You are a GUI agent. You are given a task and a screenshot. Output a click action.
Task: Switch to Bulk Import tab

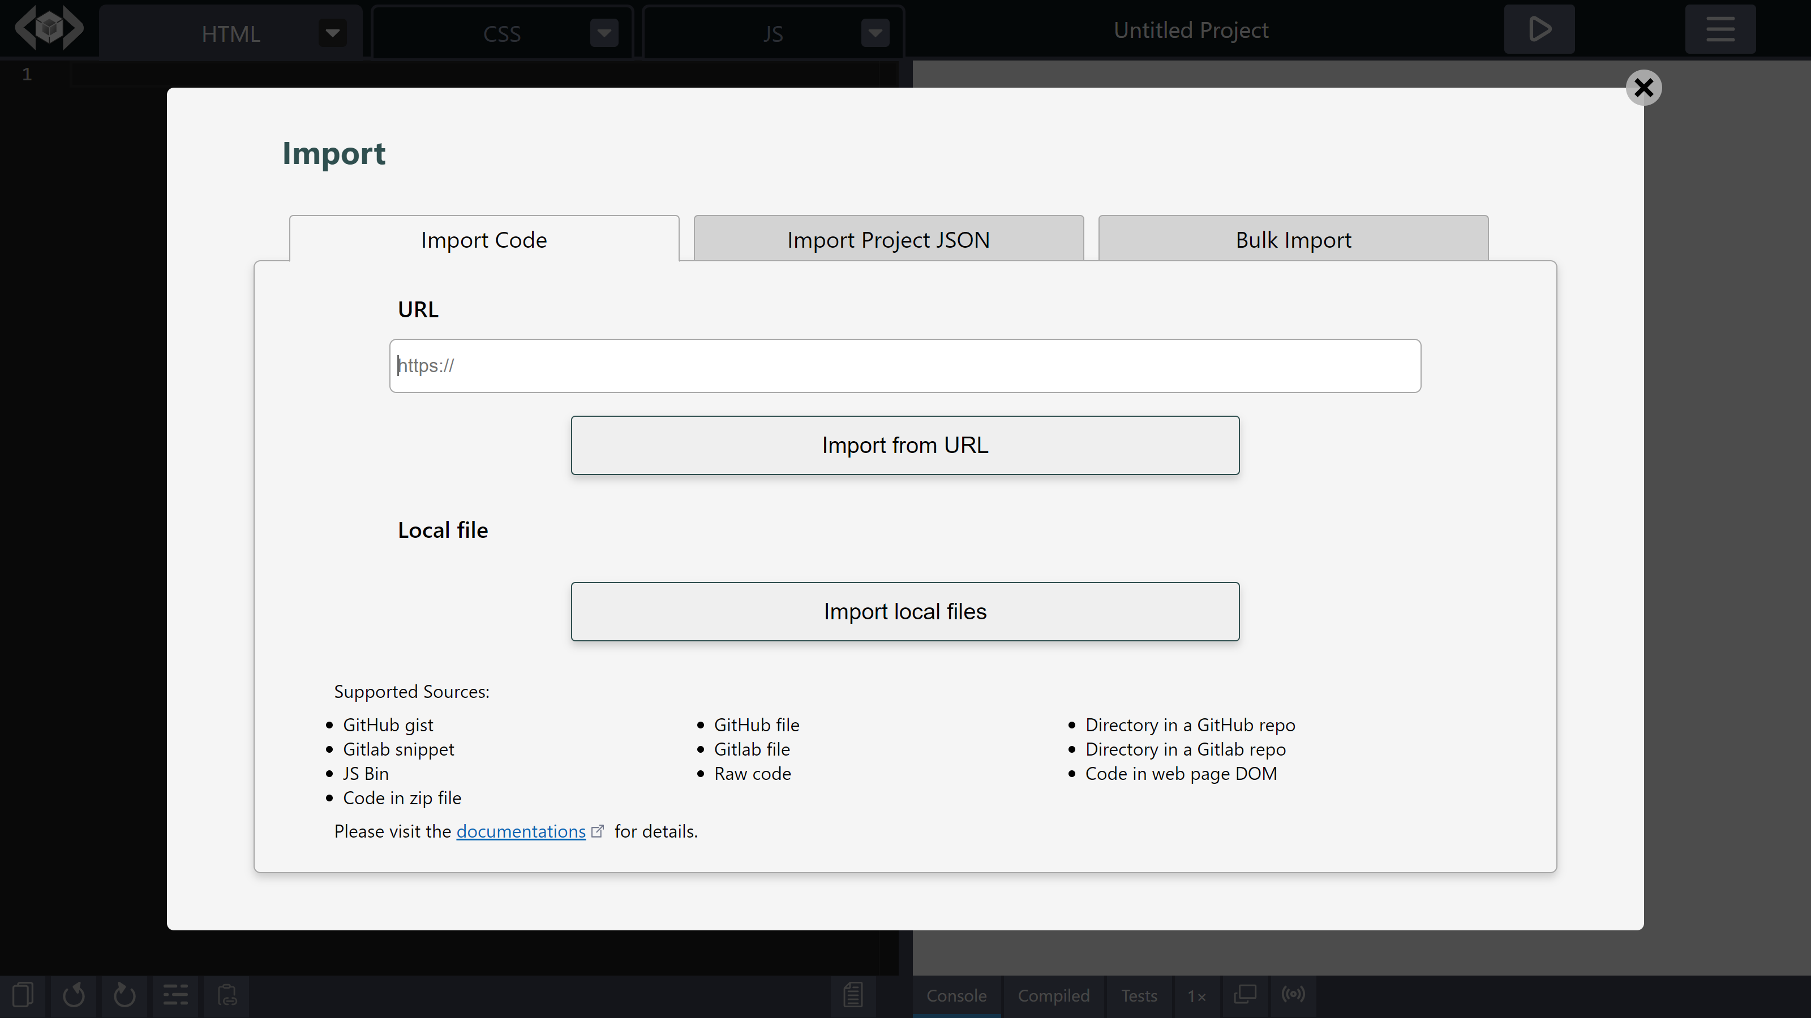pos(1293,240)
